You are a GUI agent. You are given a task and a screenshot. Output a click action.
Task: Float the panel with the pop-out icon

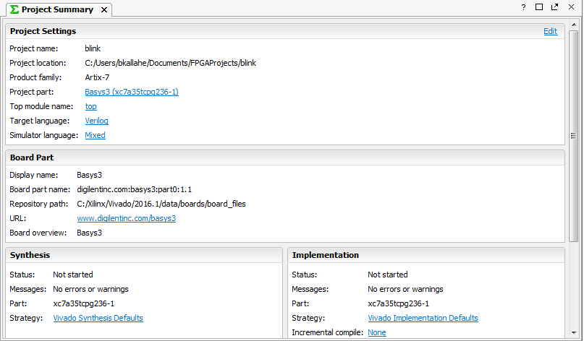point(554,7)
